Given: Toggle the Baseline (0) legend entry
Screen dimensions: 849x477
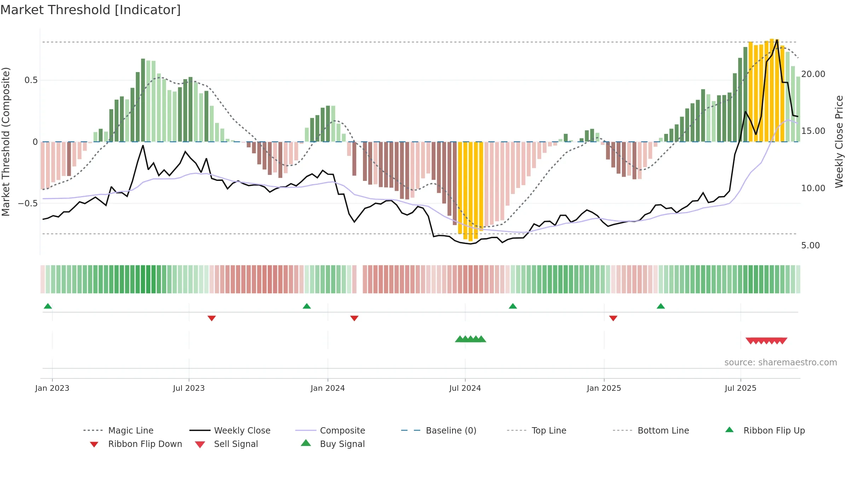Looking at the screenshot, I should click(x=439, y=430).
